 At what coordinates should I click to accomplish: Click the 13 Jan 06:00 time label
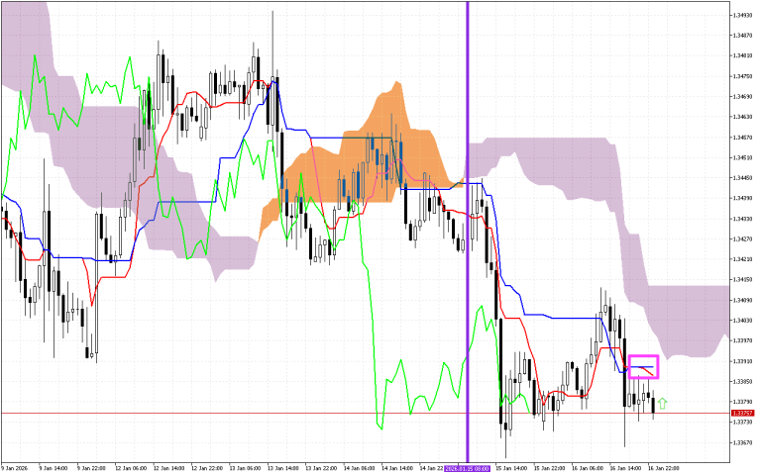click(x=245, y=469)
